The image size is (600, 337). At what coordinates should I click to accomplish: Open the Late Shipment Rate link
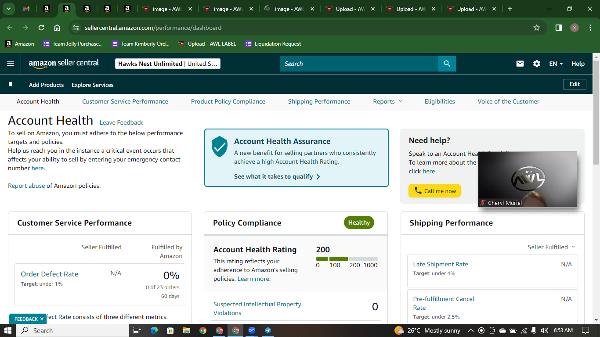(441, 264)
